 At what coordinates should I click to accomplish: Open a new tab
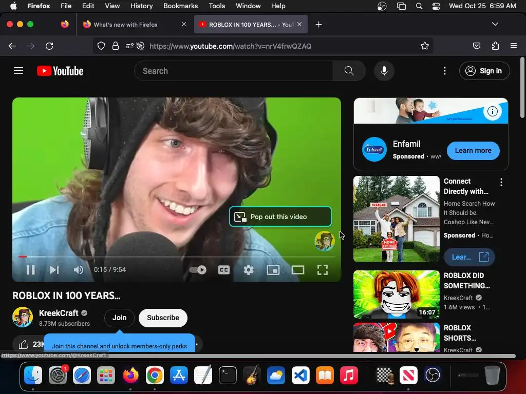tap(318, 25)
